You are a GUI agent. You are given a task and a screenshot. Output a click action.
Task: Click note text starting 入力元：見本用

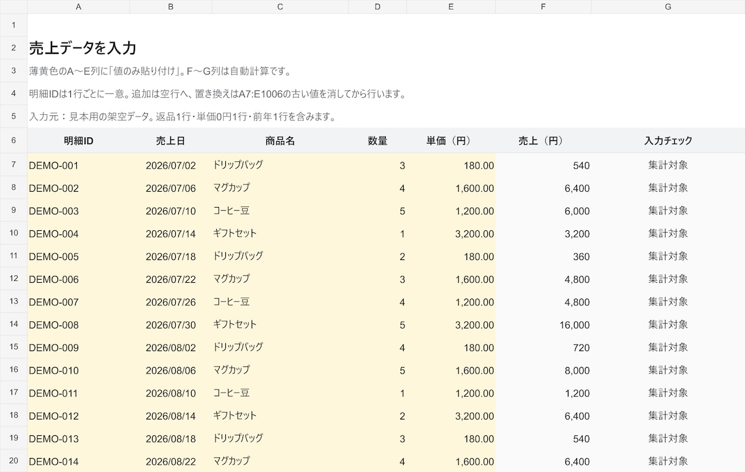(183, 117)
